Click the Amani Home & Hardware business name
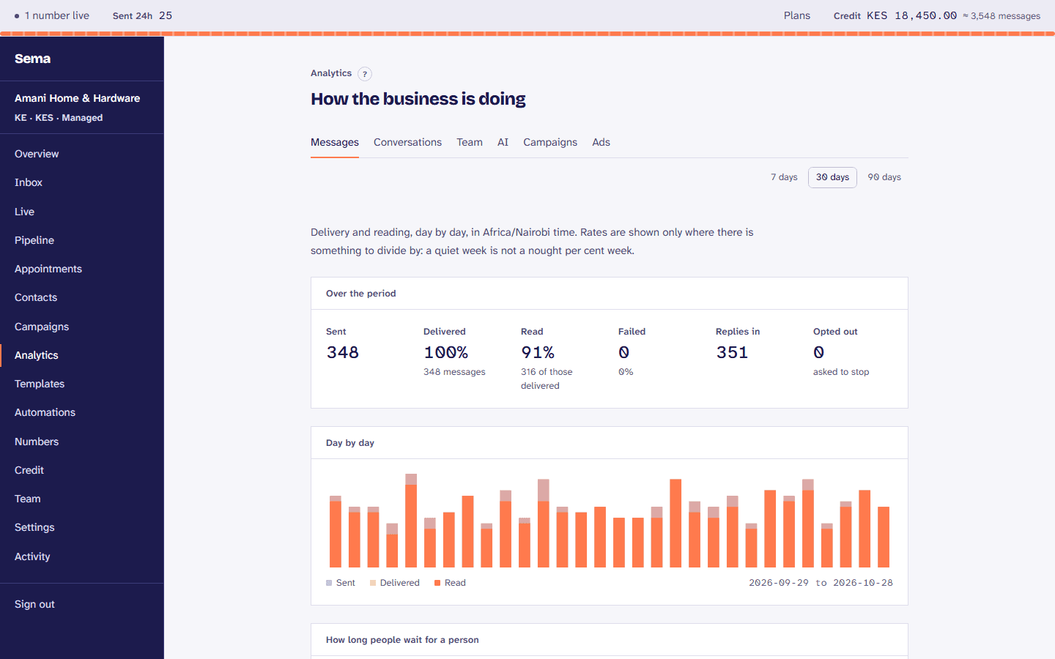The height and width of the screenshot is (659, 1055). pos(77,98)
